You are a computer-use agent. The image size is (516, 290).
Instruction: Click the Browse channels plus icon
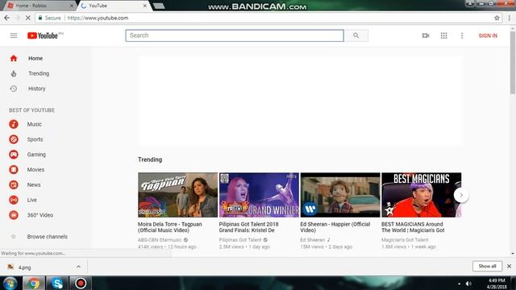[x=14, y=236]
